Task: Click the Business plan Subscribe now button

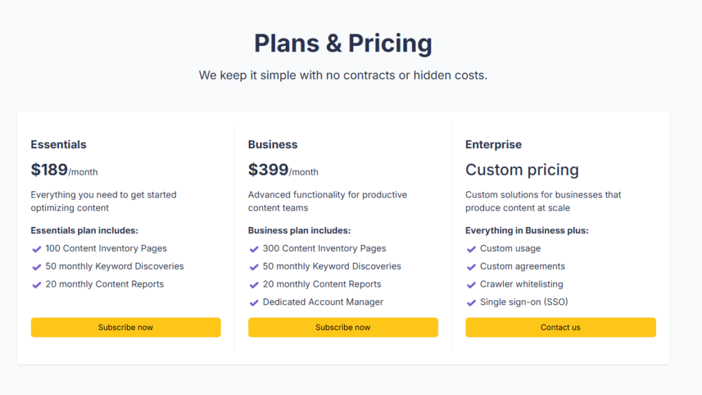Action: [343, 327]
